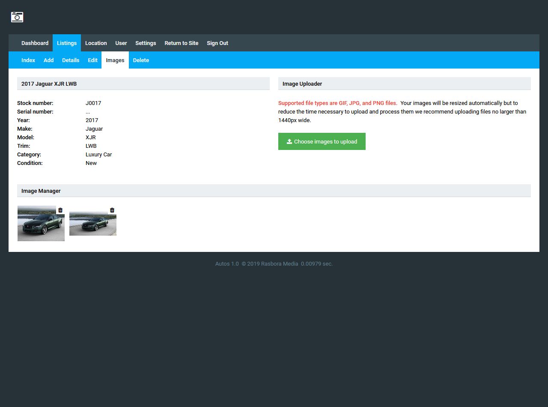Click trash icon on second car image

coord(112,210)
